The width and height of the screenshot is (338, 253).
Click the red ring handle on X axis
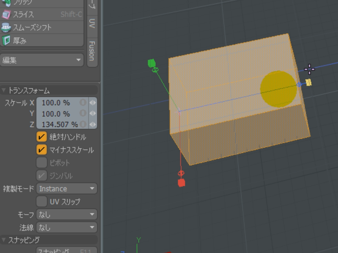click(181, 173)
